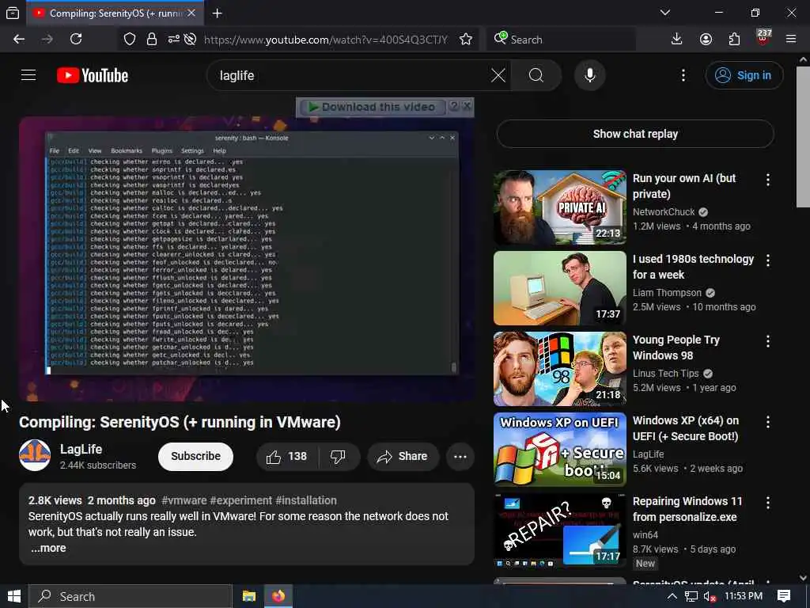Run search with the magnifier button

pos(536,75)
